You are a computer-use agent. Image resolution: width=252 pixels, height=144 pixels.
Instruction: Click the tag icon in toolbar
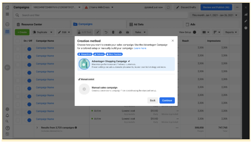[x=128, y=32]
